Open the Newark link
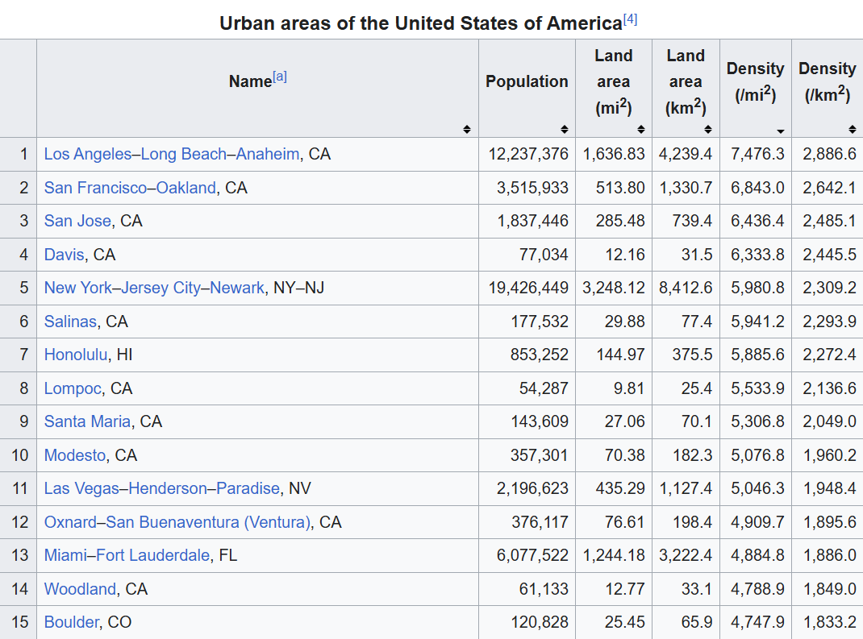Screen dimensions: 863x639 [x=237, y=288]
